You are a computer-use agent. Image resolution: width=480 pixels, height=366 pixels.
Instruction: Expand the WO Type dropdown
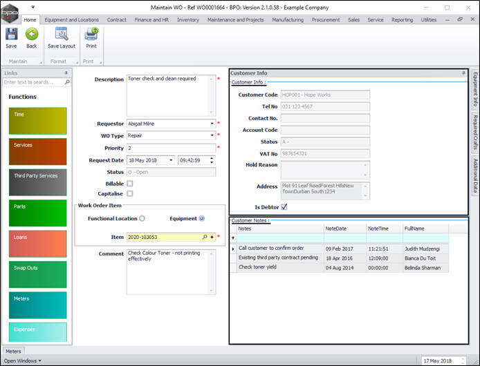coord(212,135)
